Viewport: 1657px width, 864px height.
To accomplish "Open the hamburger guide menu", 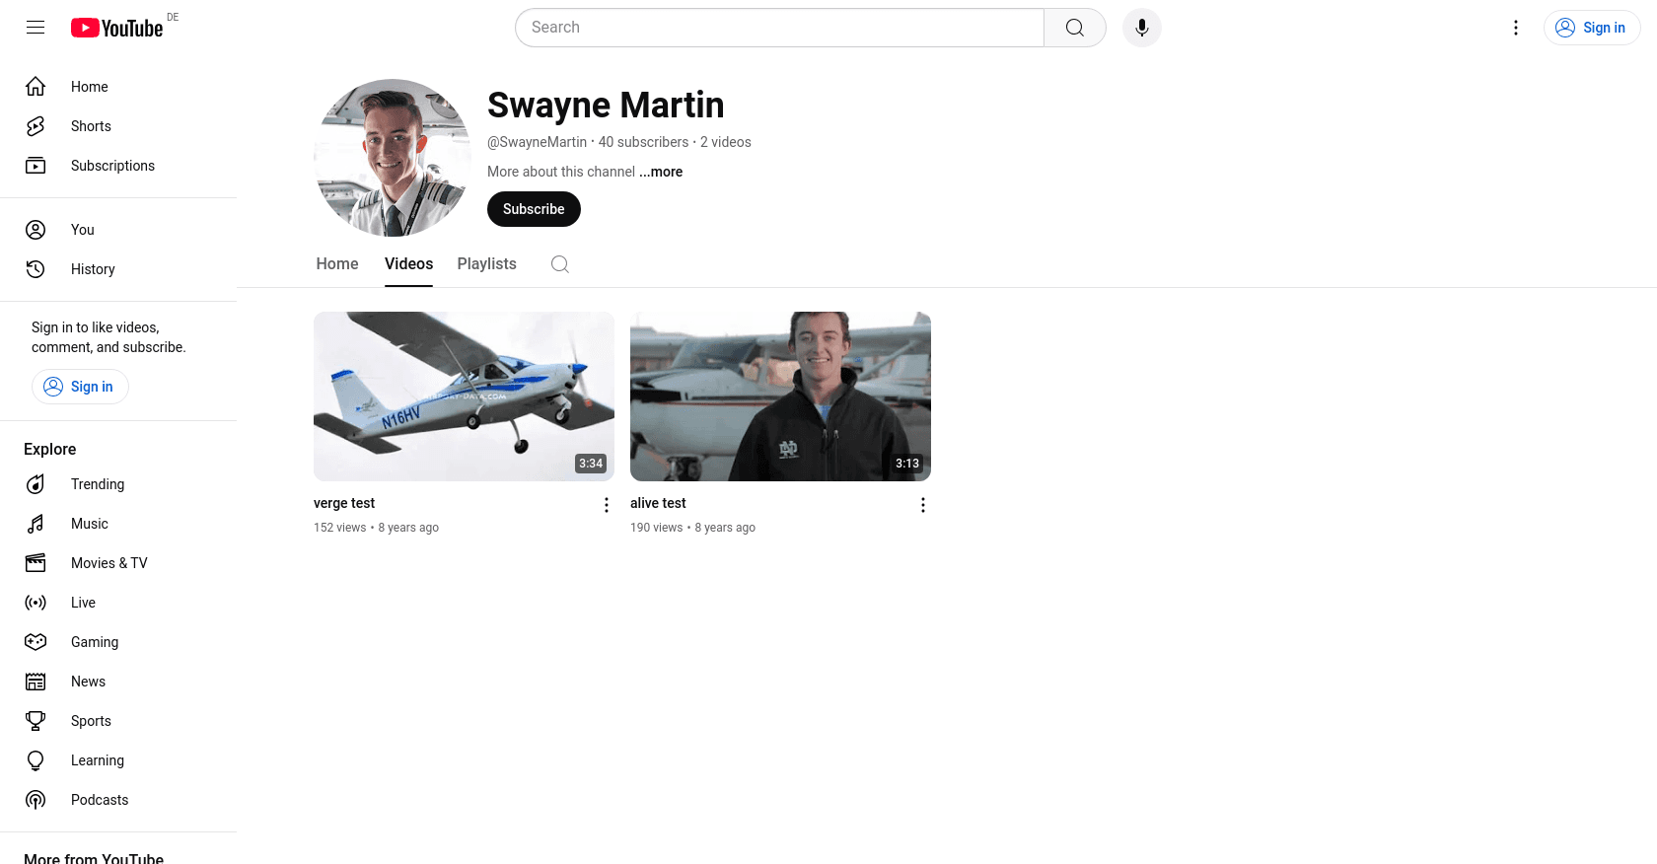I will tap(36, 28).
